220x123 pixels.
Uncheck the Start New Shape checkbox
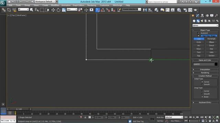[198, 36]
